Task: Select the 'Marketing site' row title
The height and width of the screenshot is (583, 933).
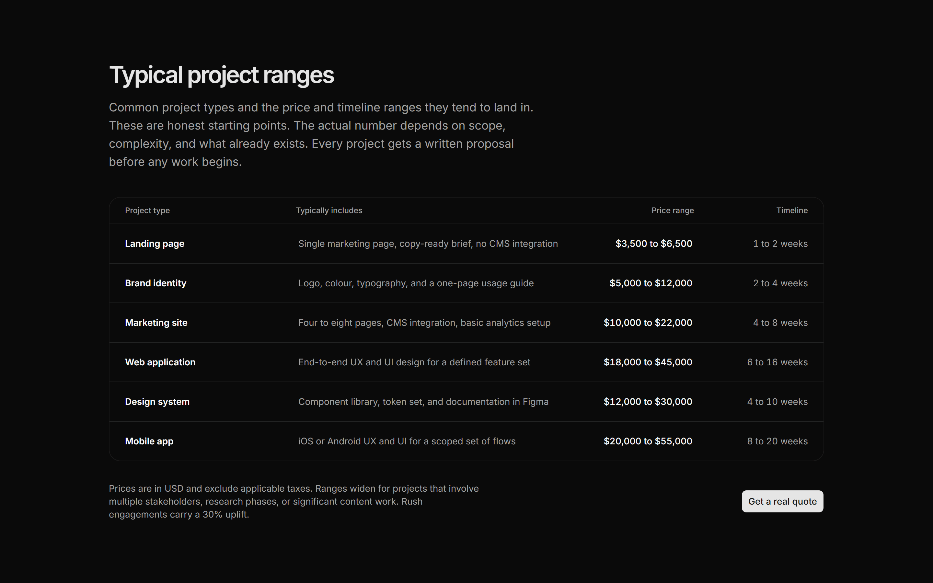Action: click(x=156, y=323)
